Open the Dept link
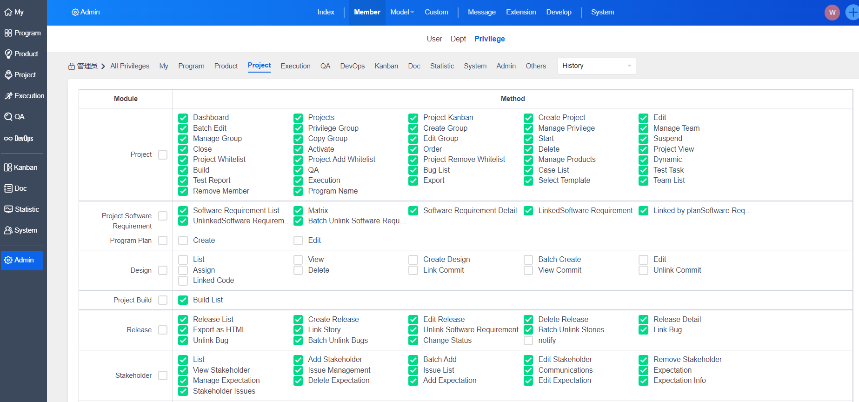The image size is (859, 402). coord(458,39)
